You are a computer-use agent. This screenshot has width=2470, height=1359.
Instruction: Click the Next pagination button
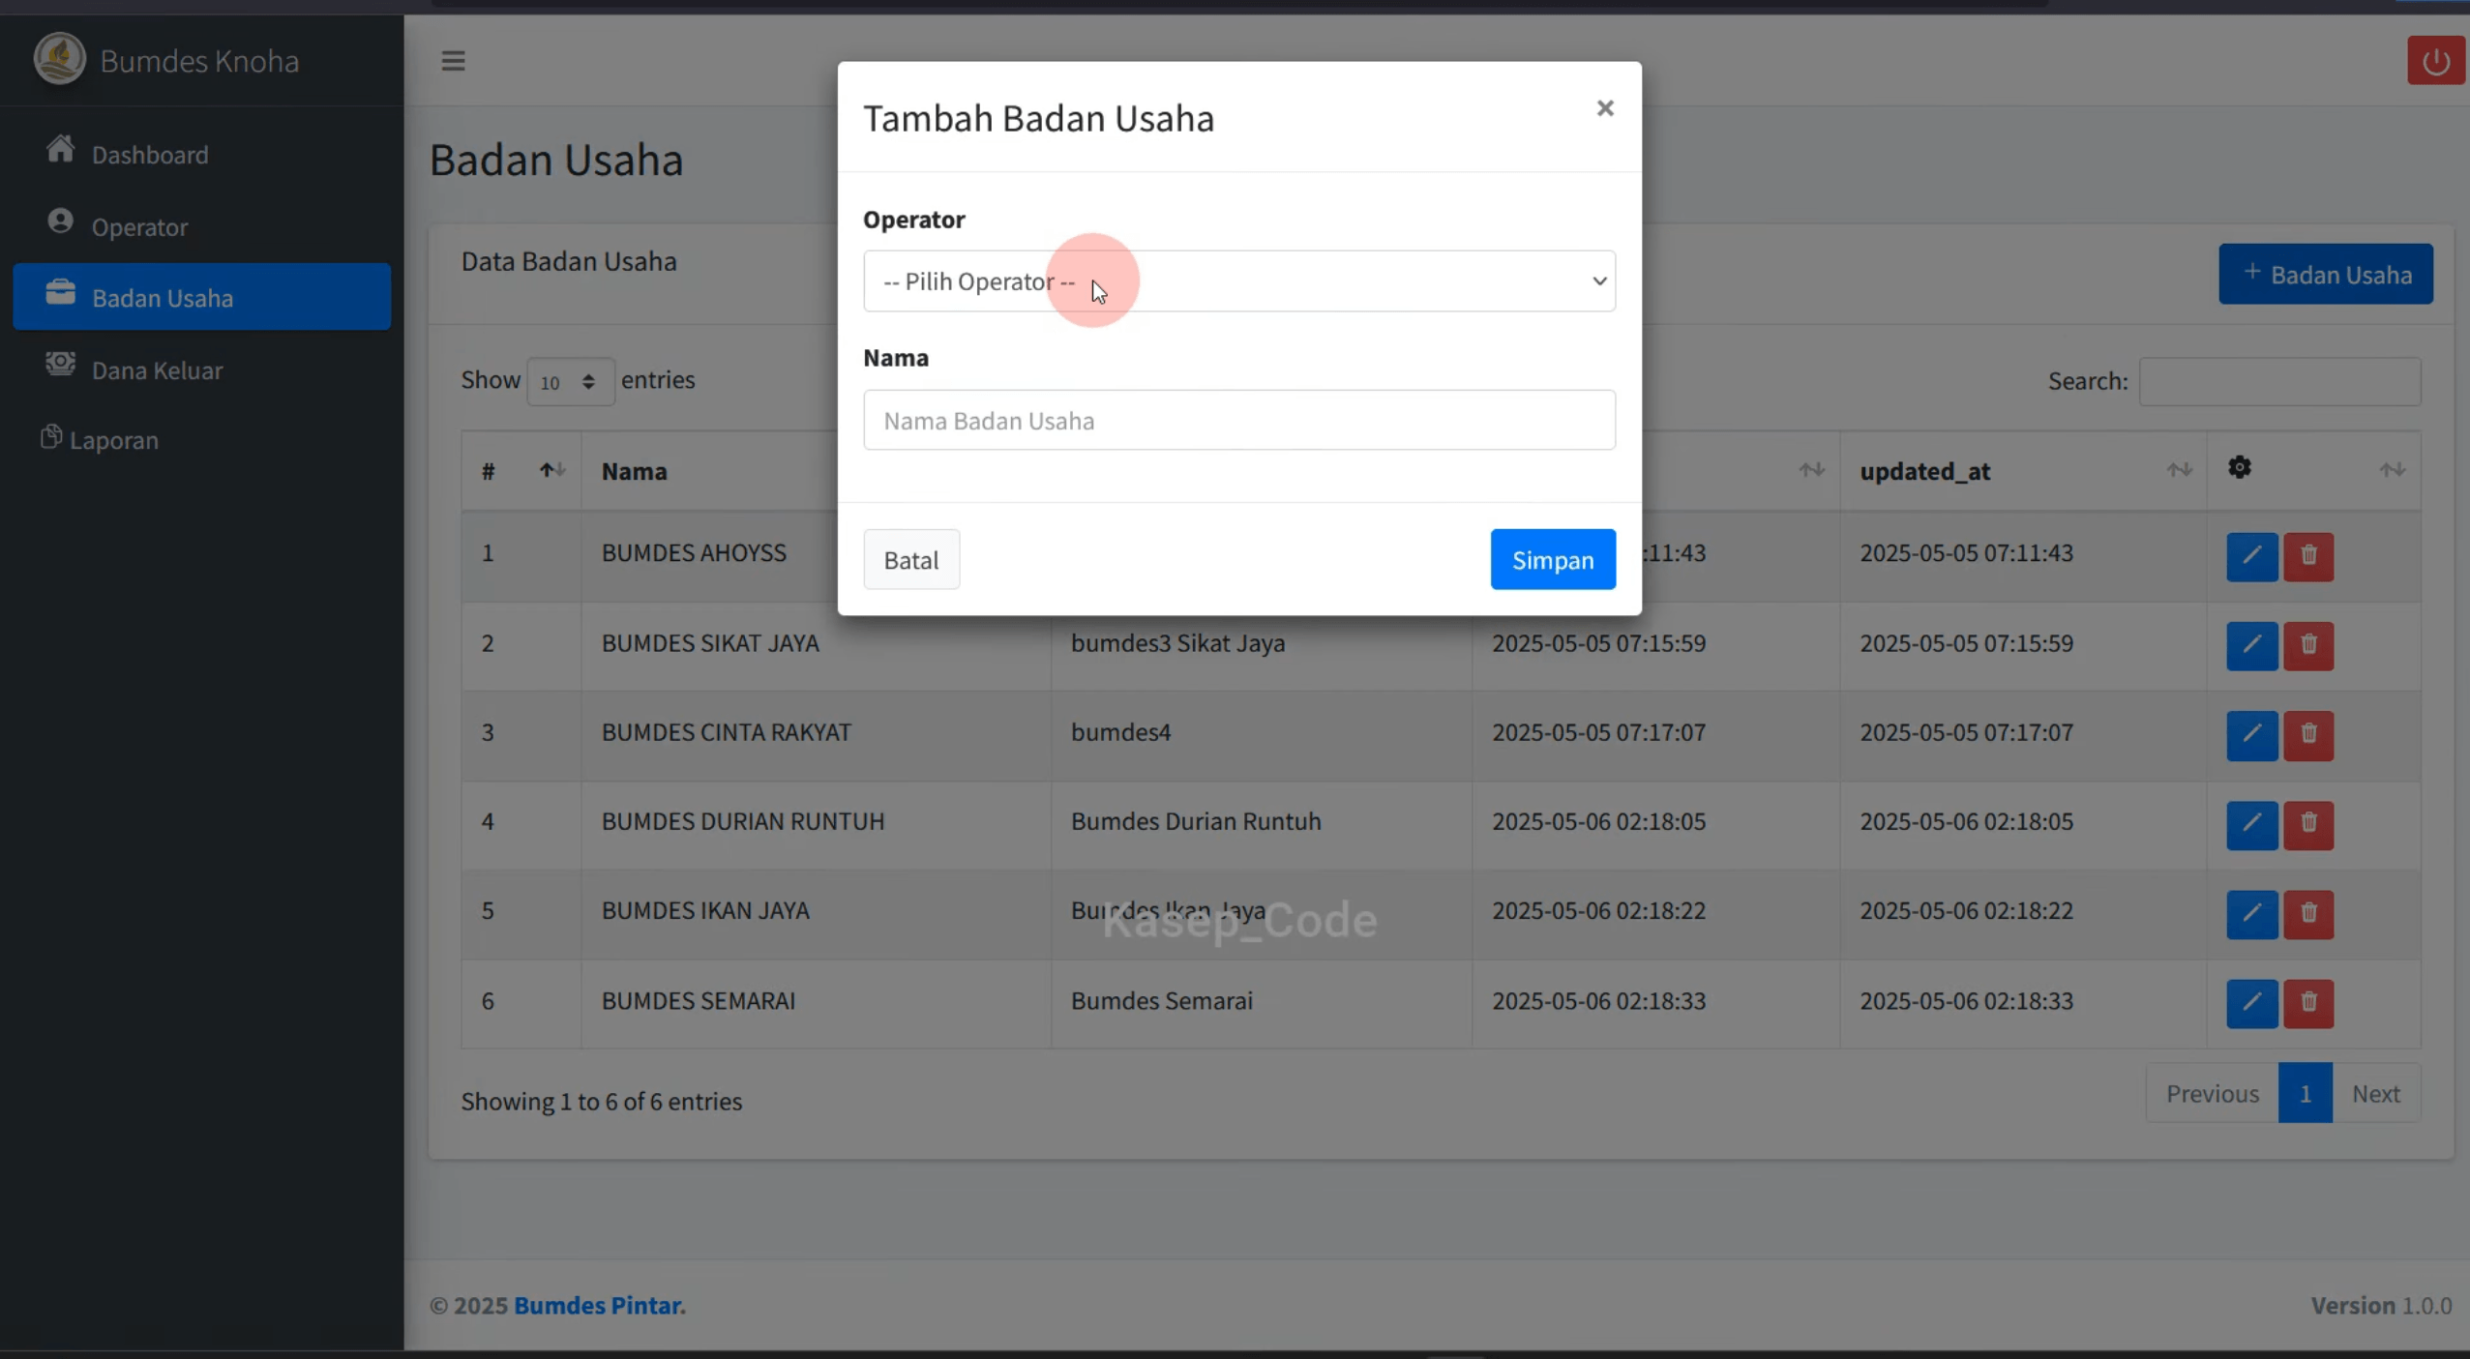click(x=2375, y=1093)
